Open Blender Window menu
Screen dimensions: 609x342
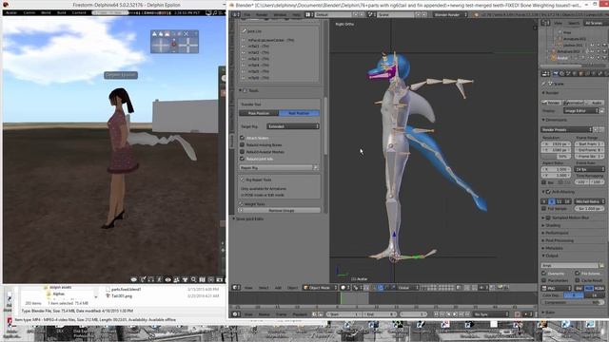tap(280, 15)
